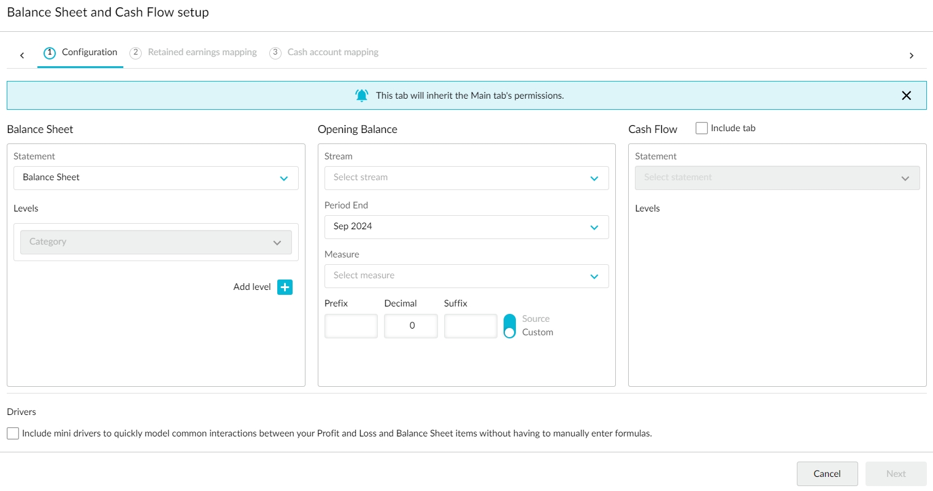Go to Cash account mapping tab
Screen dimensions: 933x491
pyautogui.click(x=332, y=53)
